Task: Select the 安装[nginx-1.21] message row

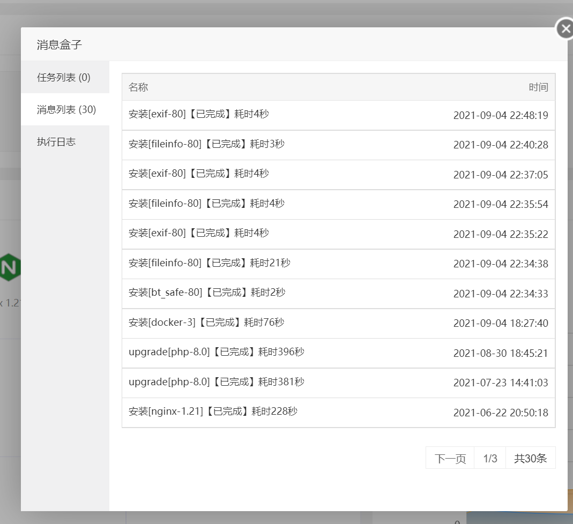Action: tap(338, 413)
